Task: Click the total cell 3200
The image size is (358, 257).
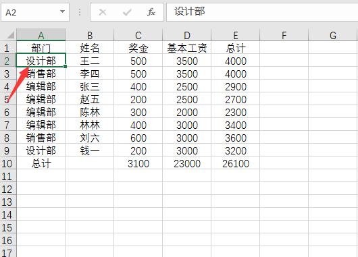Action: [235, 150]
